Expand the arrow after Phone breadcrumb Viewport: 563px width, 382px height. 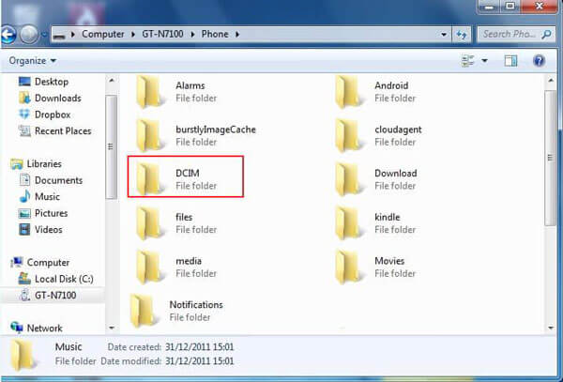[237, 35]
